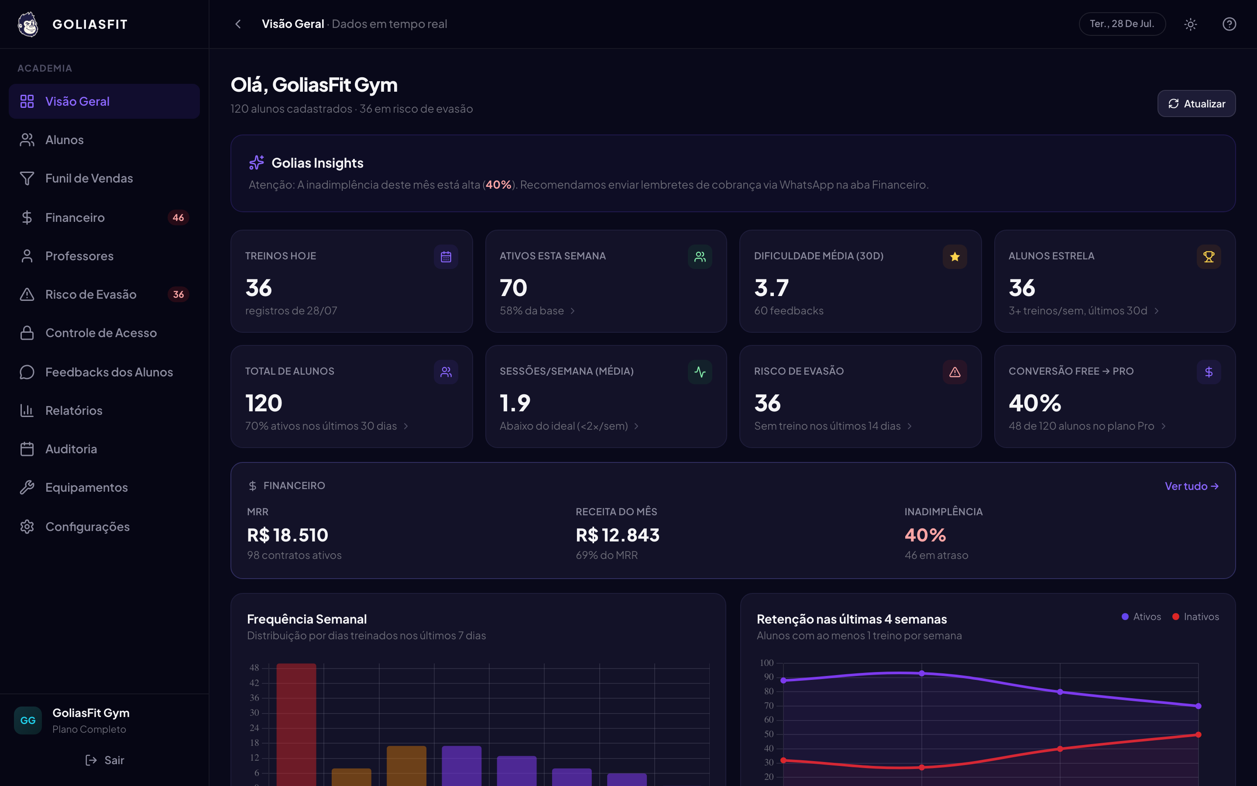Click the red Inativos legend dot
1257x786 pixels.
coord(1175,617)
